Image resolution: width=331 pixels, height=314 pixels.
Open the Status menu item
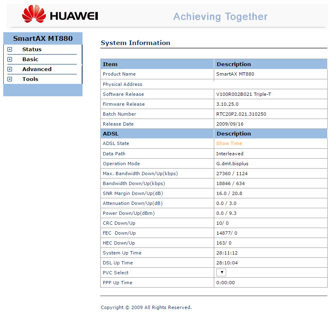(32, 49)
